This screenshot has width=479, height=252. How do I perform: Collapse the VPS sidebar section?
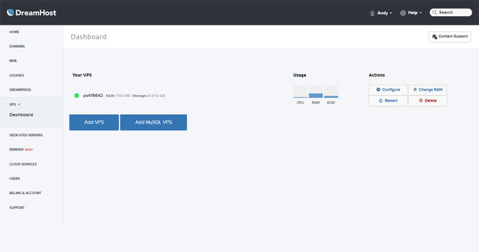(x=14, y=105)
